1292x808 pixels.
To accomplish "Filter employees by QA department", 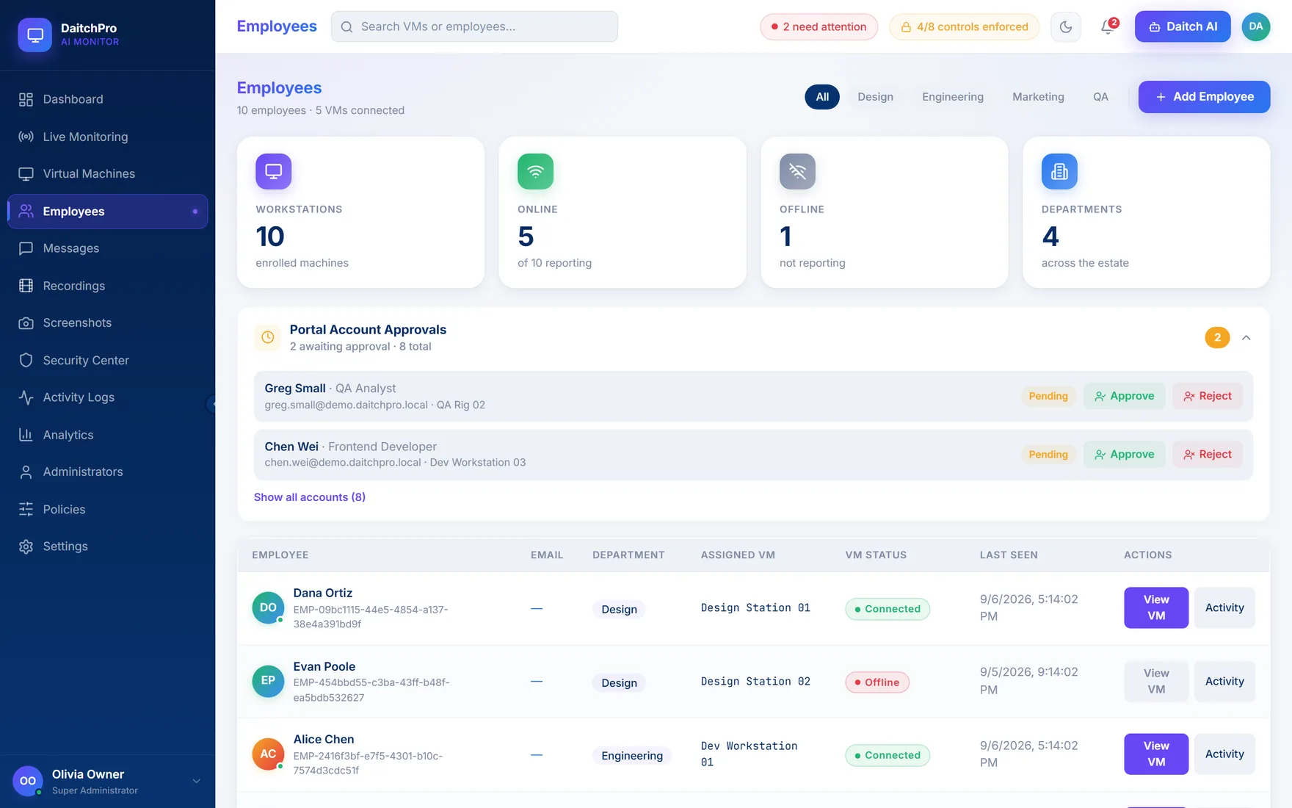I will tap(1100, 97).
